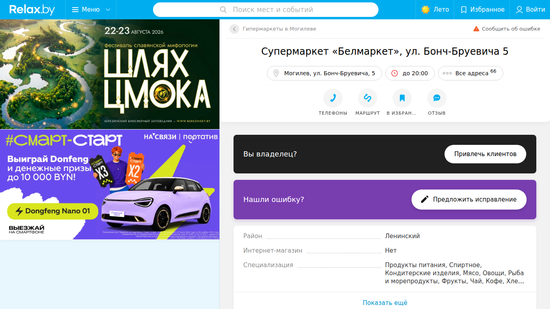Click the magnifier search icon
Viewport: 550px width, 309px height.
(x=223, y=10)
